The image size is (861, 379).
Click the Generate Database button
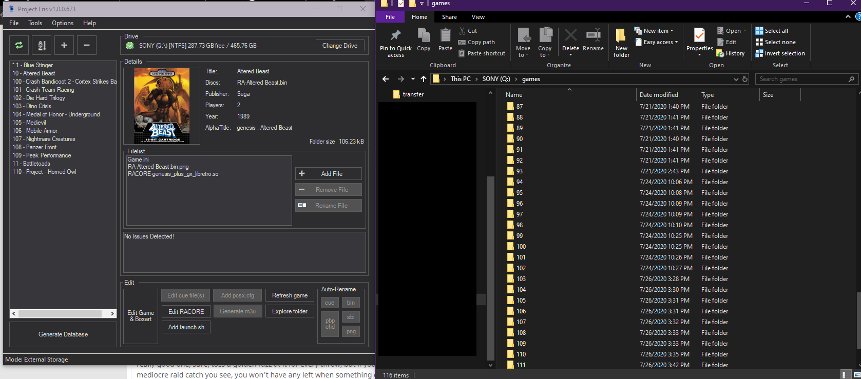tap(63, 334)
